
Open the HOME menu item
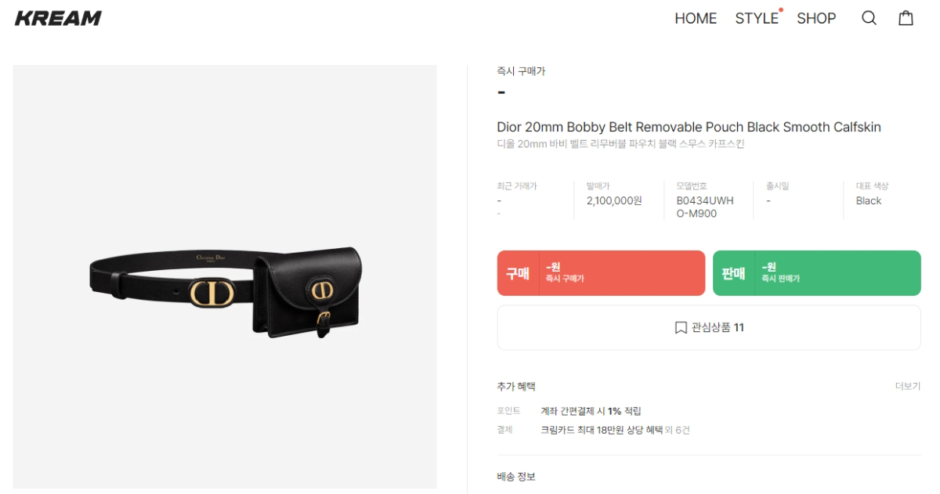(x=696, y=18)
